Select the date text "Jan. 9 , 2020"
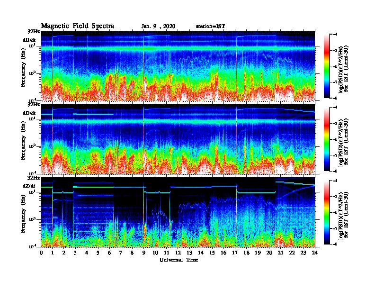The width and height of the screenshot is (375, 290). (x=158, y=27)
